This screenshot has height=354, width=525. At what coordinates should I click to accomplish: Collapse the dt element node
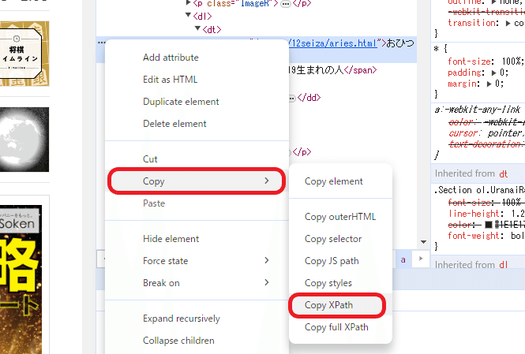click(197, 28)
